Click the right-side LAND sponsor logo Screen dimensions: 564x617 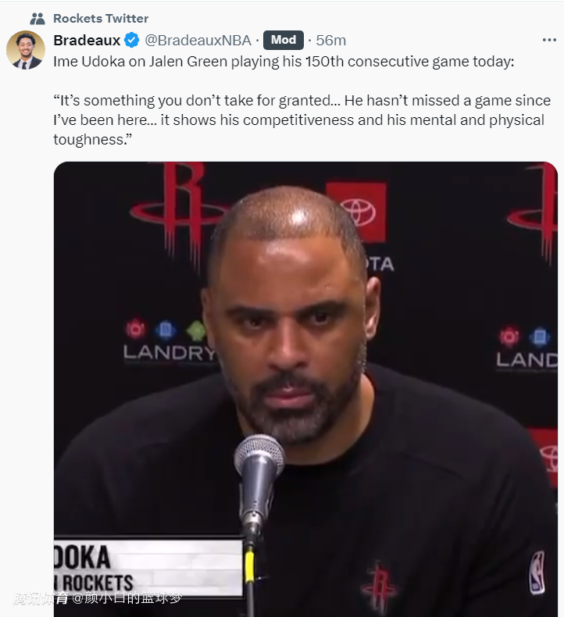tap(527, 348)
